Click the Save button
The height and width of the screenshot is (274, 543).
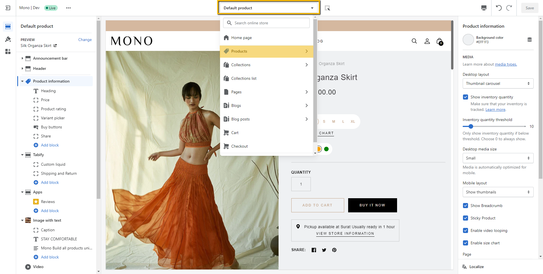coord(530,8)
